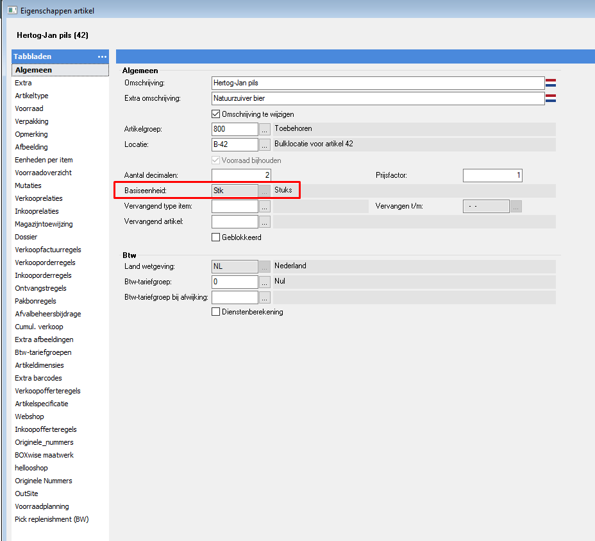Click the Aantal decimalen input field

click(x=241, y=175)
